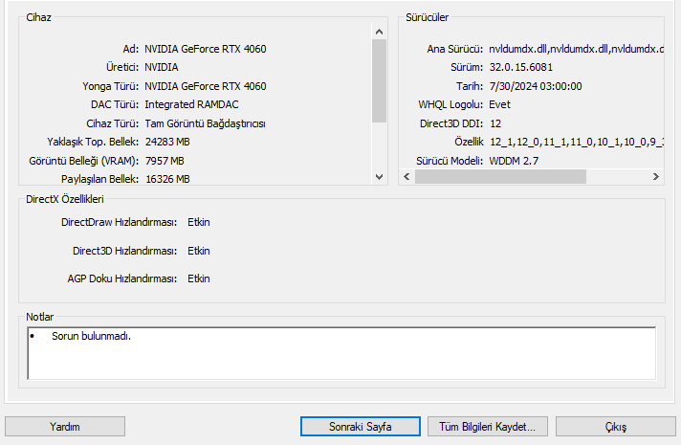This screenshot has height=445, width=681.
Task: Click AGP Doku Hızlandırması Etkin value
Action: (x=199, y=278)
